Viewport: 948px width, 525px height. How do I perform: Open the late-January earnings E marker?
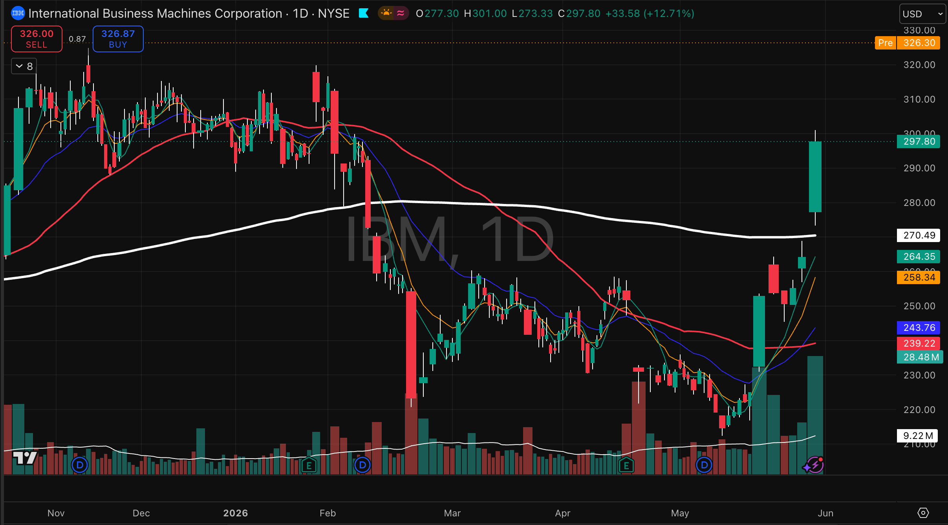tap(309, 466)
